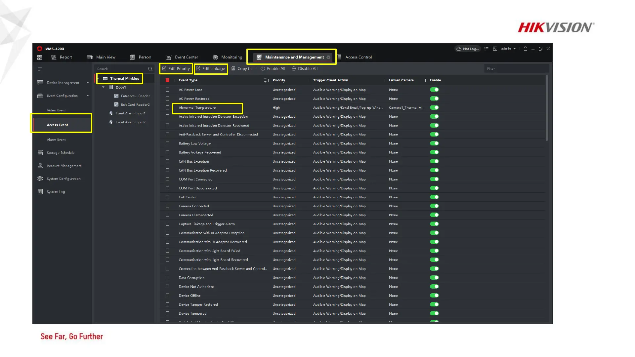Disable the Abnormal Temperature enable toggle

434,108
